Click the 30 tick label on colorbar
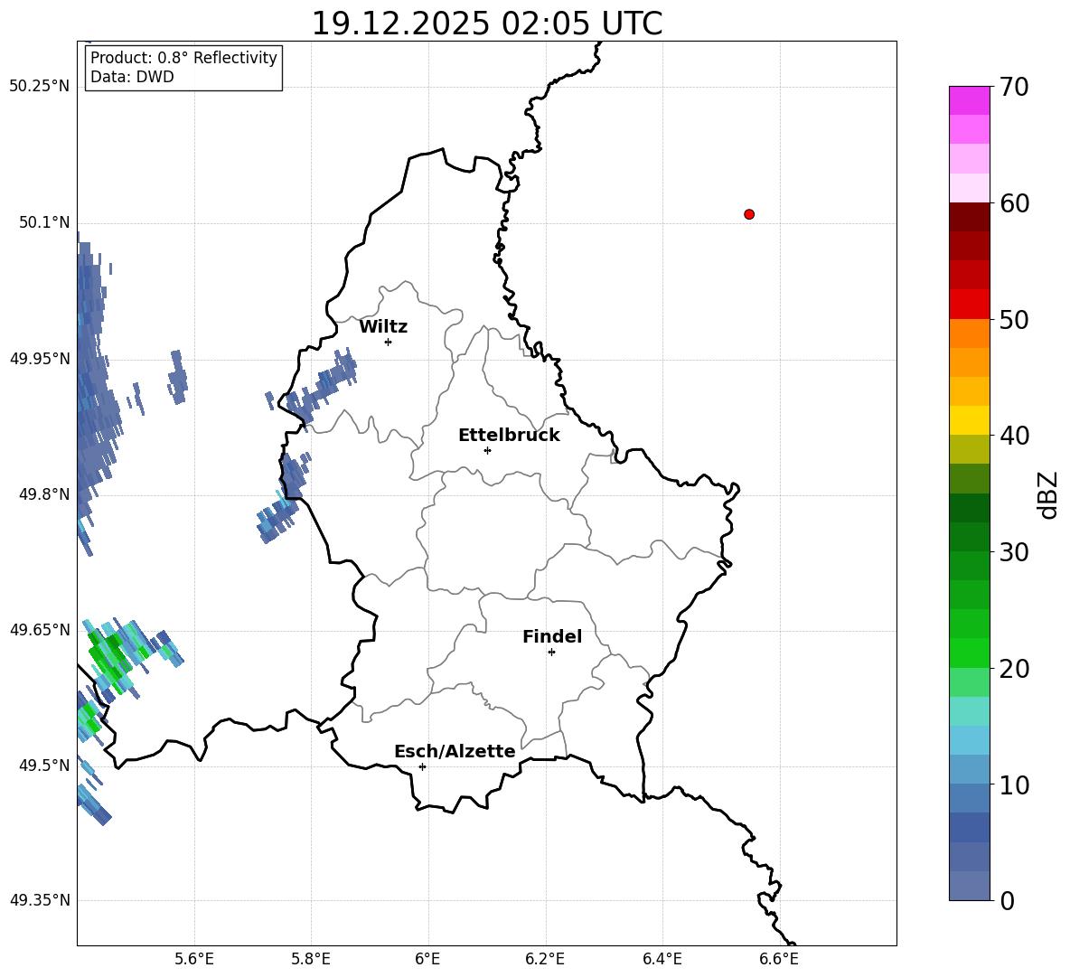 pos(1014,552)
